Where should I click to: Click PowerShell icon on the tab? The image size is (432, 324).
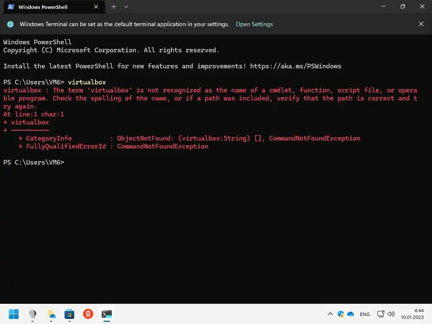tap(11, 7)
